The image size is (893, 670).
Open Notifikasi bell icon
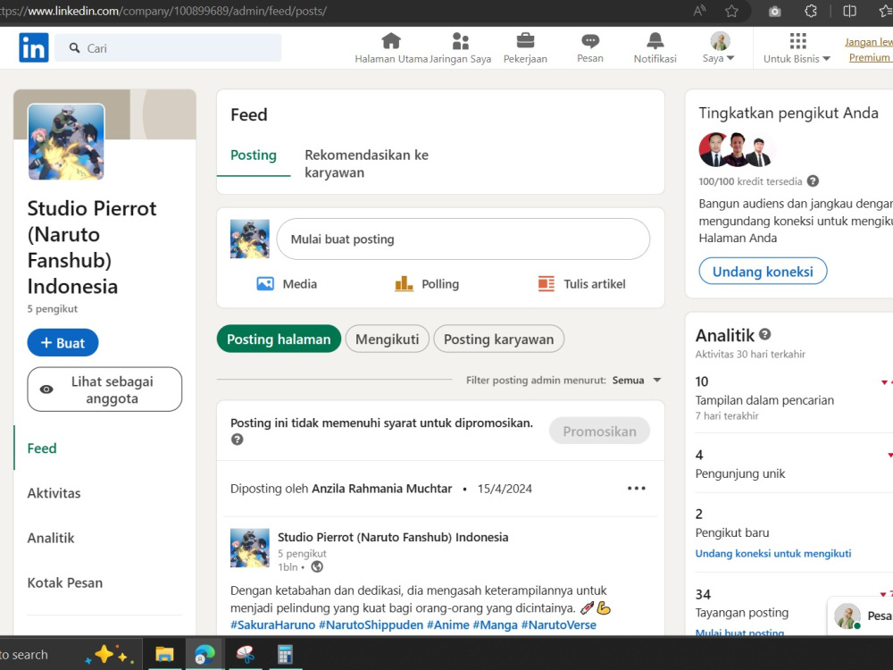click(x=655, y=41)
